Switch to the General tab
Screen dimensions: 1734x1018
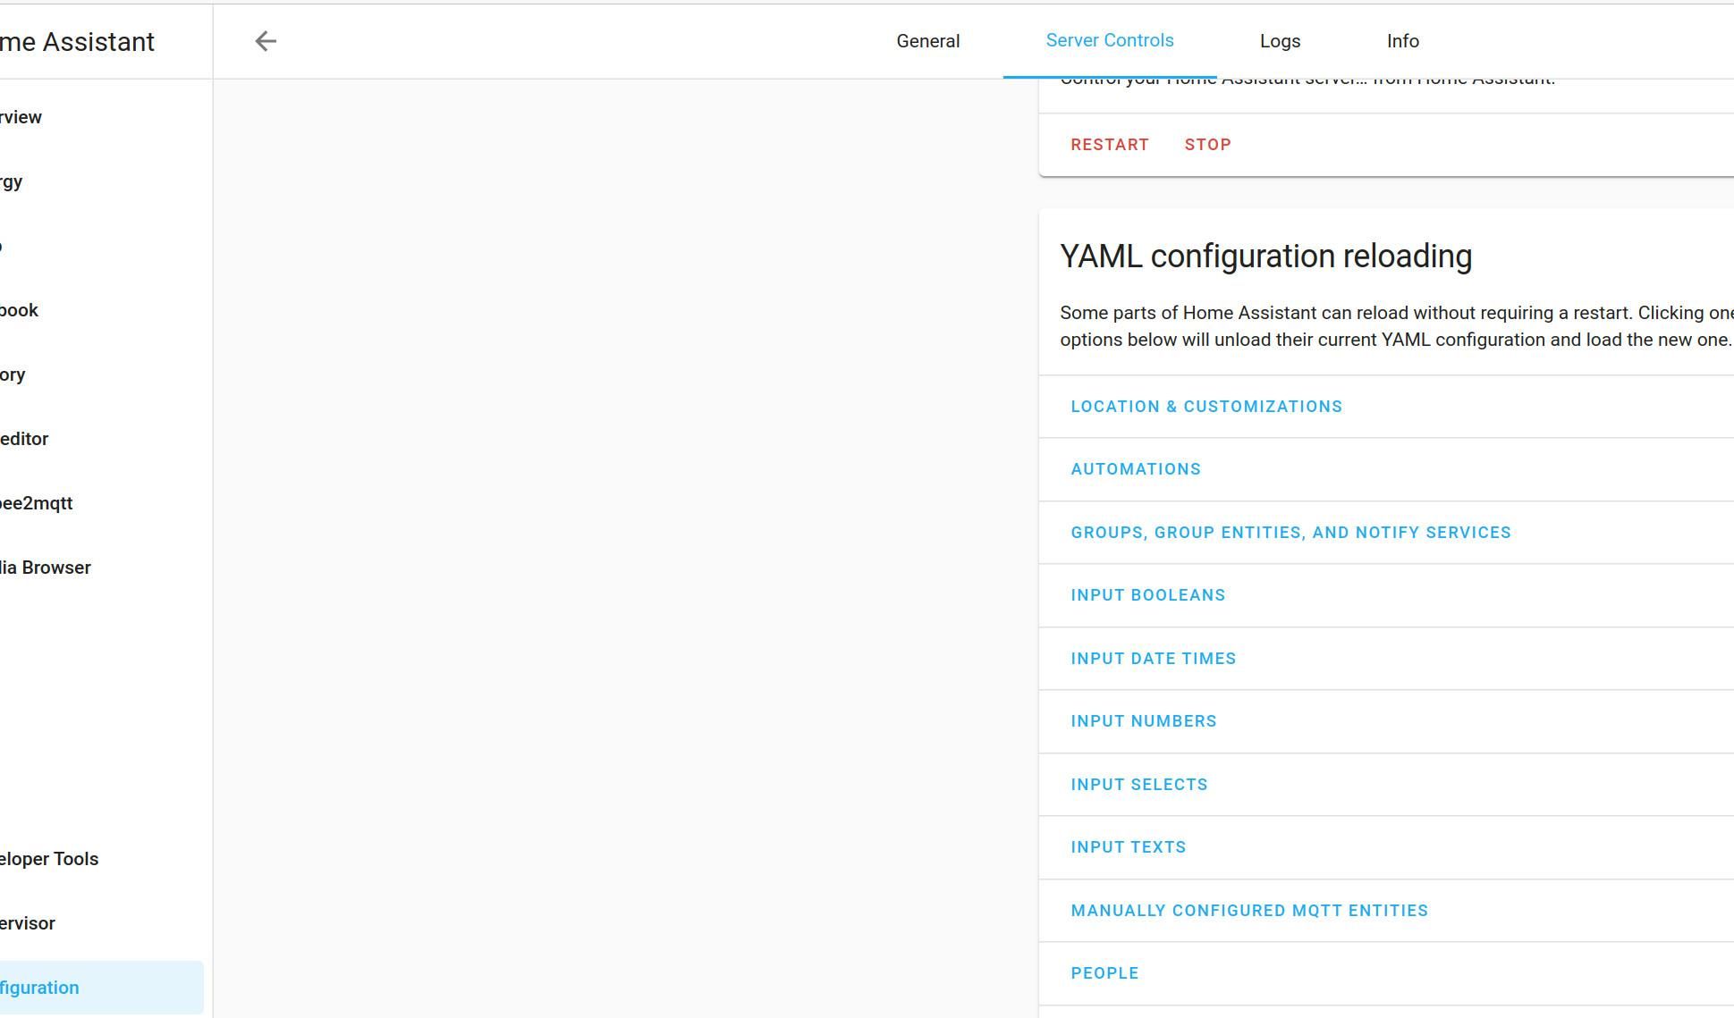(x=927, y=41)
